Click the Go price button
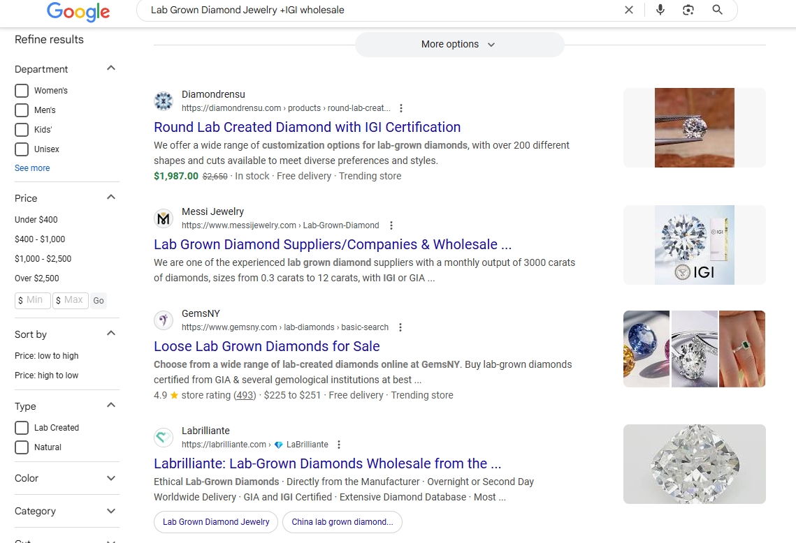 [99, 300]
